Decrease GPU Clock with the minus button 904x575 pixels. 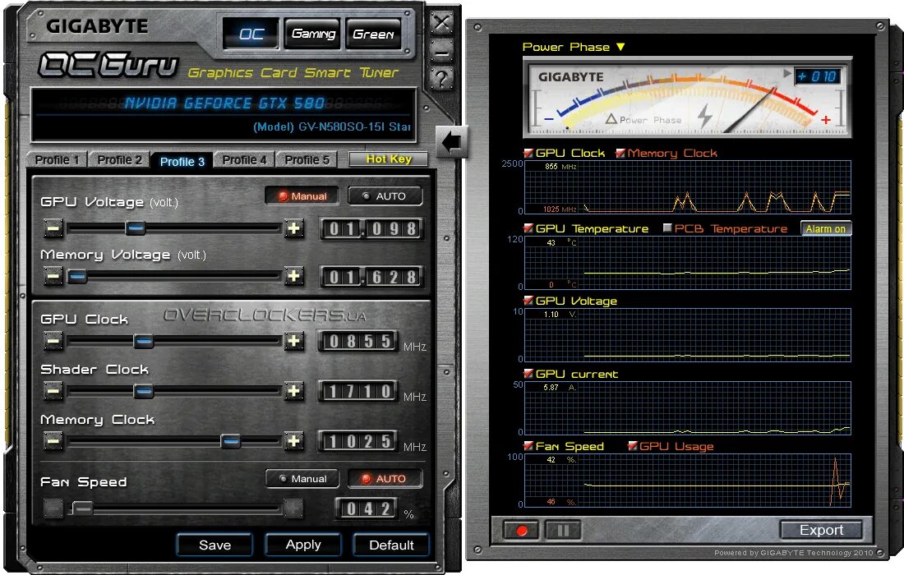(53, 341)
